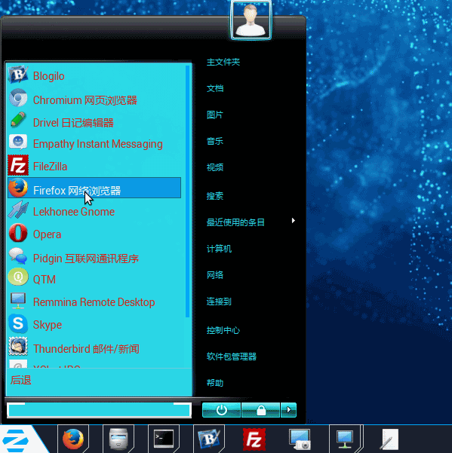This screenshot has height=453, width=452.
Task: Click the plain monitor icon in the taskbar
Action: pyautogui.click(x=345, y=439)
